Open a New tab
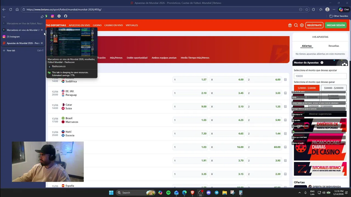 click(22, 50)
